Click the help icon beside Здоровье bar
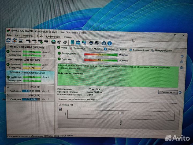 coord(182,62)
